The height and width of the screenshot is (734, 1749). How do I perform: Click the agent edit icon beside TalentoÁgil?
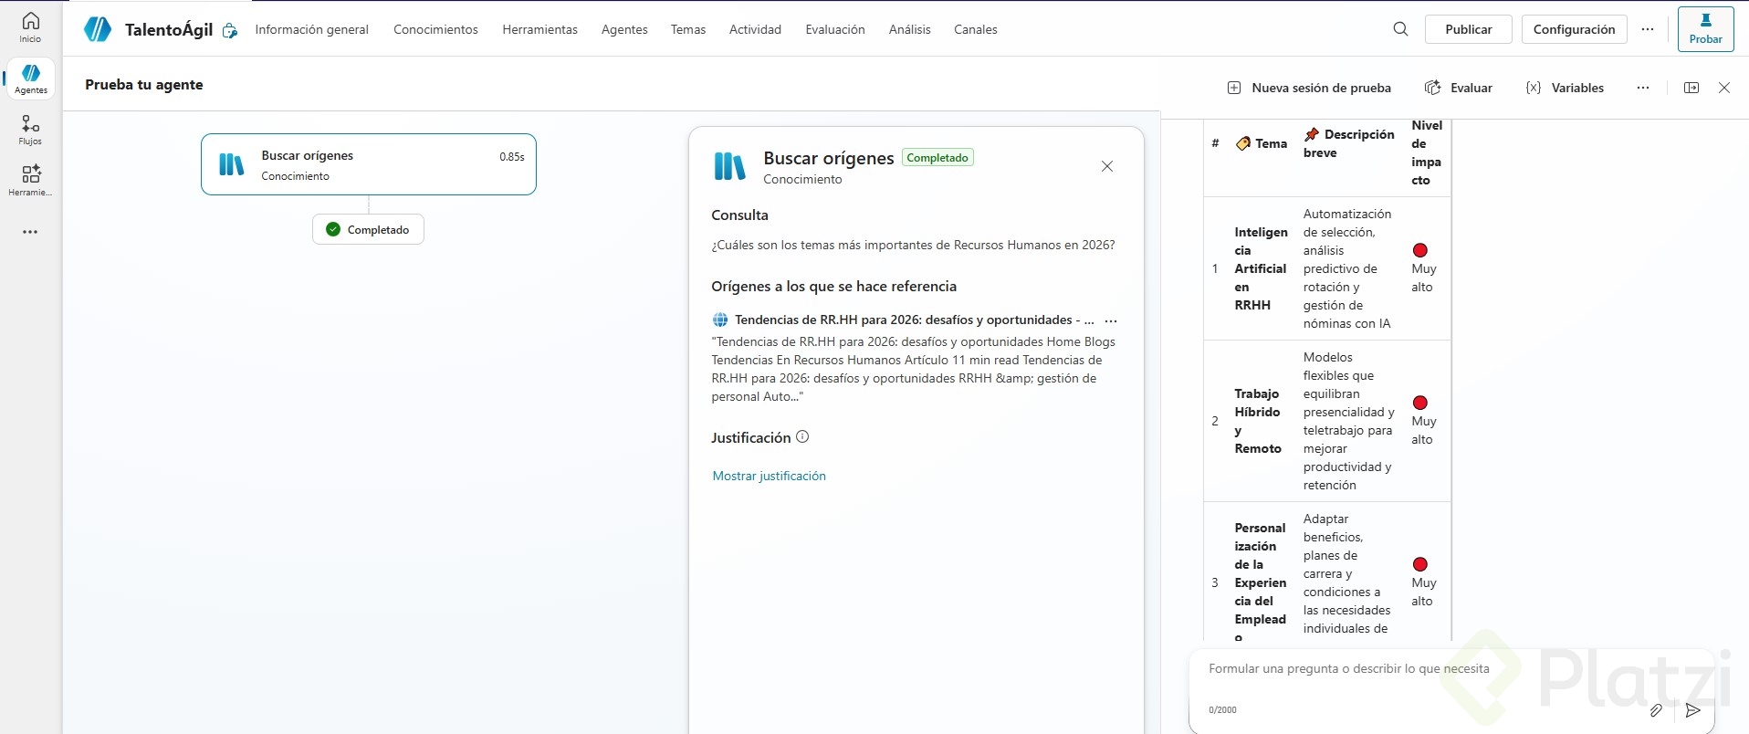click(x=230, y=30)
